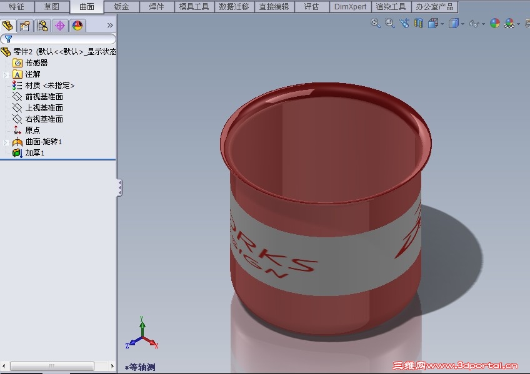Screen dimensions: 530x374
Task: Click the Zoom to Area icon
Action: click(390, 23)
